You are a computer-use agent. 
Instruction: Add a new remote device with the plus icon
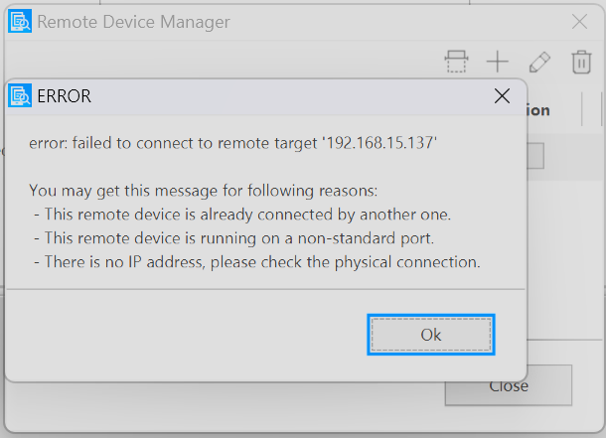[x=497, y=62]
